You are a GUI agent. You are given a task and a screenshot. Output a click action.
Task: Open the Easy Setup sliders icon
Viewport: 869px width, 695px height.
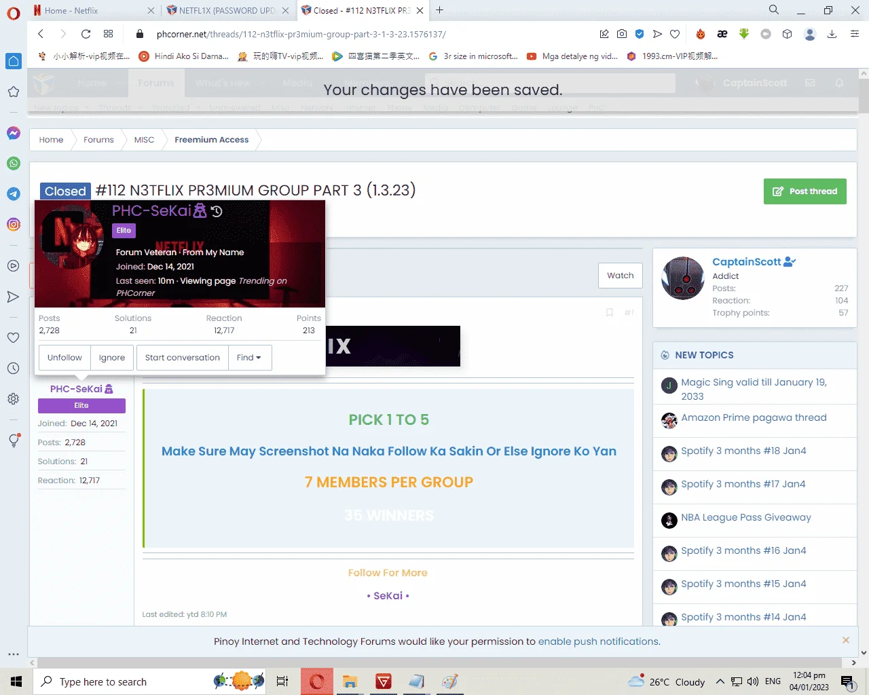pos(855,34)
